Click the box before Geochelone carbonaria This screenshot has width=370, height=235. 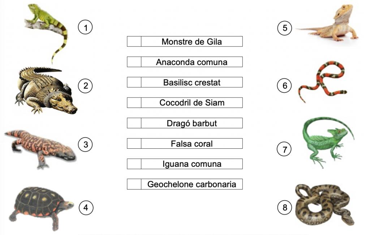(134, 184)
